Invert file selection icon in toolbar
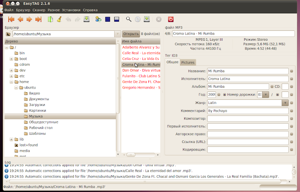This screenshot has height=192, width=300. [x=117, y=19]
